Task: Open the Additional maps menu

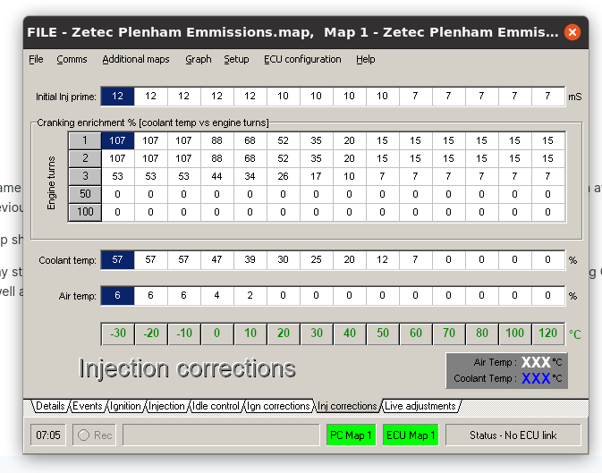Action: 136,59
